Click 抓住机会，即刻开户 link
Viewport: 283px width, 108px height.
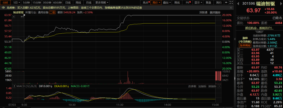[x=259, y=28]
